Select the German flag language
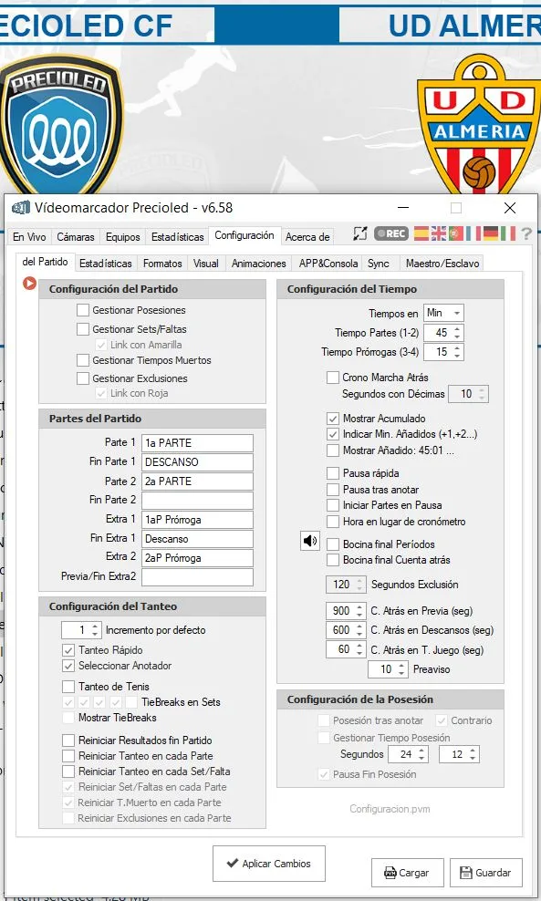 tap(491, 233)
